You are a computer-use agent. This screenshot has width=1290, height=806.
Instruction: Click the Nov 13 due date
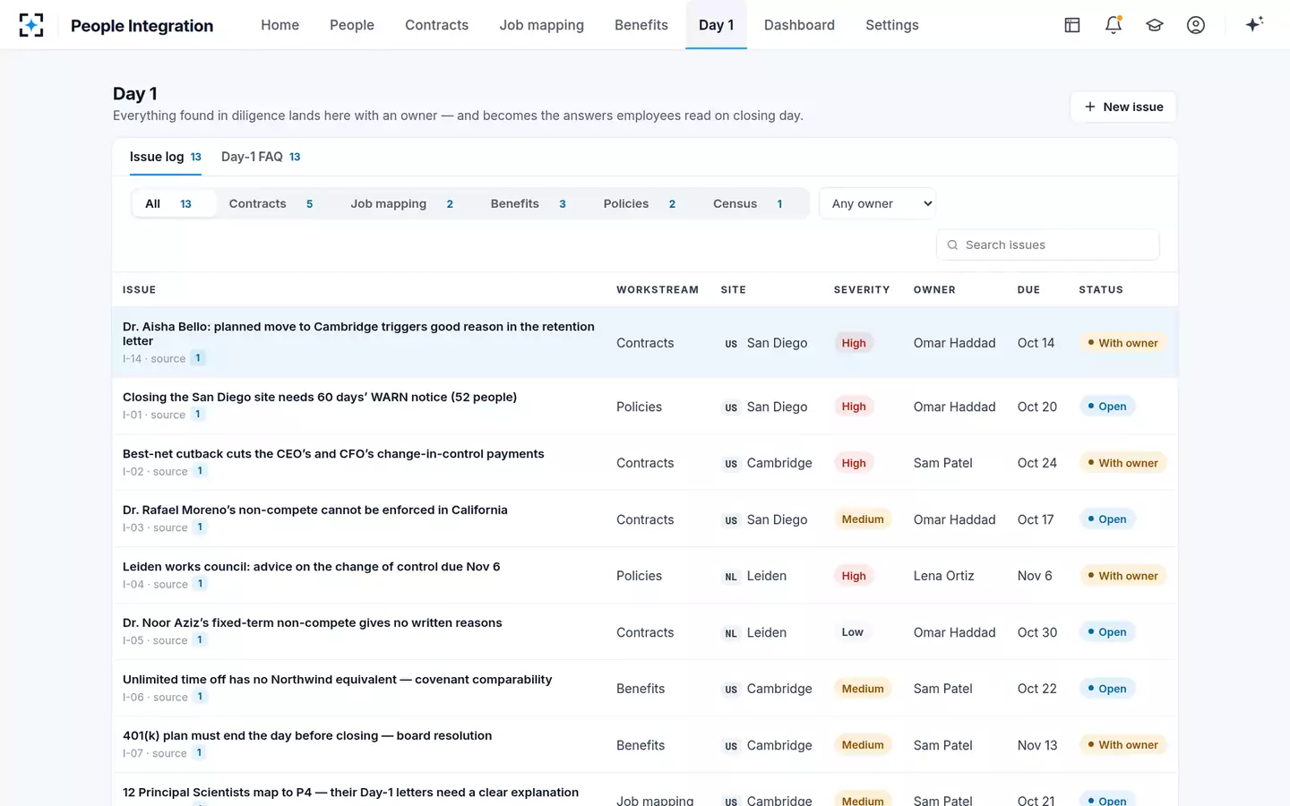[1037, 745]
